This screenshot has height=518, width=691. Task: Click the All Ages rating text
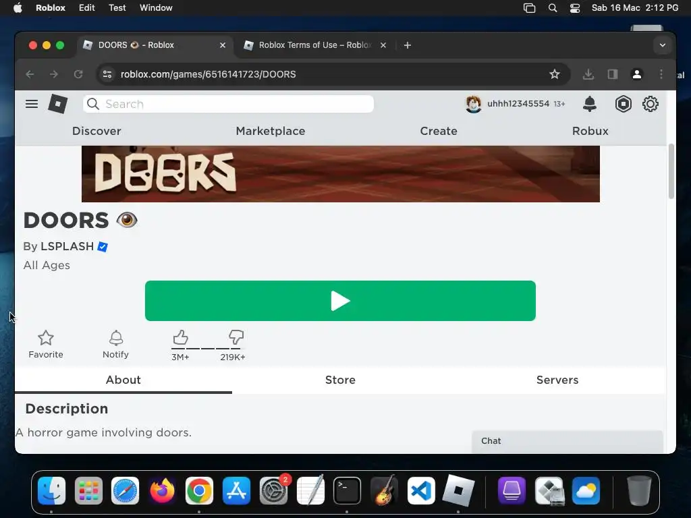[47, 265]
